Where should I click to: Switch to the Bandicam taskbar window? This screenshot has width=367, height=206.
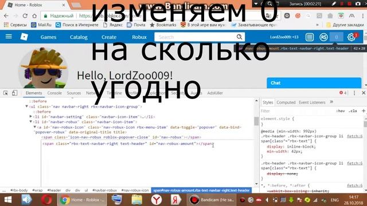point(212,200)
